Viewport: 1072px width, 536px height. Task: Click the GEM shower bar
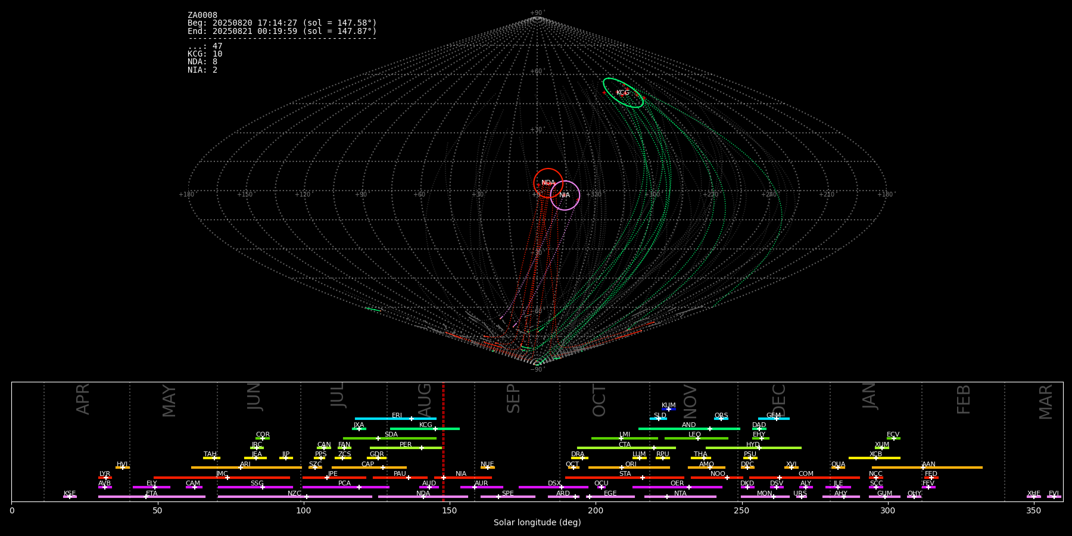coord(774,419)
